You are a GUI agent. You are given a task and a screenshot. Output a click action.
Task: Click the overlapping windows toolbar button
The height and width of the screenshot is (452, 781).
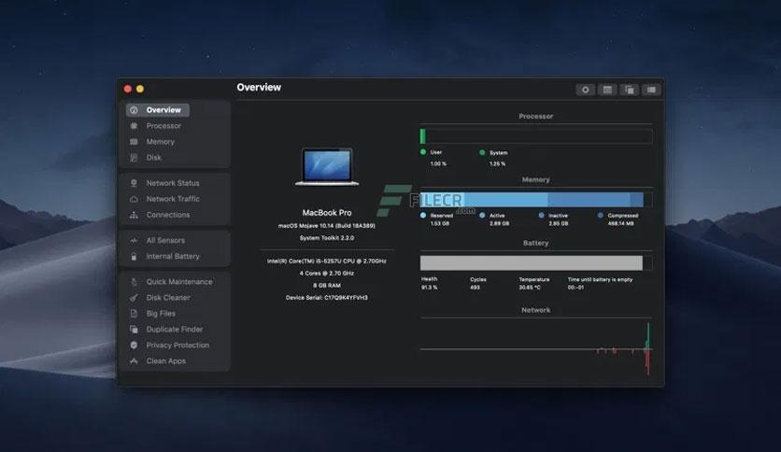point(629,90)
